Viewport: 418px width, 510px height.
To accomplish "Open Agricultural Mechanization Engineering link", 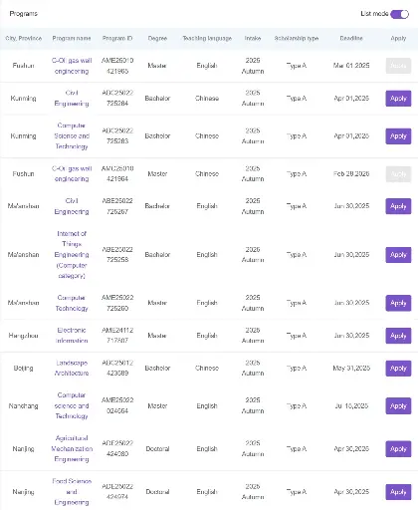I will 72,448.
